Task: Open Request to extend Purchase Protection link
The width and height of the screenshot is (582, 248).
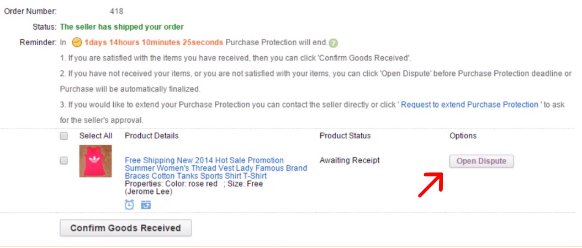Action: [469, 105]
